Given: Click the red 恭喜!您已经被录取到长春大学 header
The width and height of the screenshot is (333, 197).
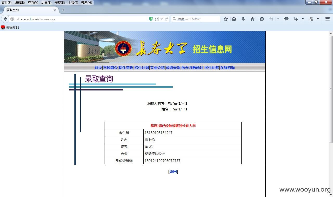Looking at the screenshot, I should click(x=173, y=126).
